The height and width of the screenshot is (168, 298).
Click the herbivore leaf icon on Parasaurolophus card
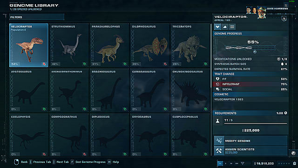(x=125, y=64)
